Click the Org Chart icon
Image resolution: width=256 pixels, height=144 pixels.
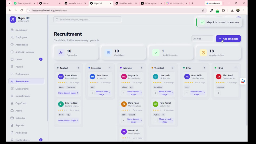coord(12,103)
